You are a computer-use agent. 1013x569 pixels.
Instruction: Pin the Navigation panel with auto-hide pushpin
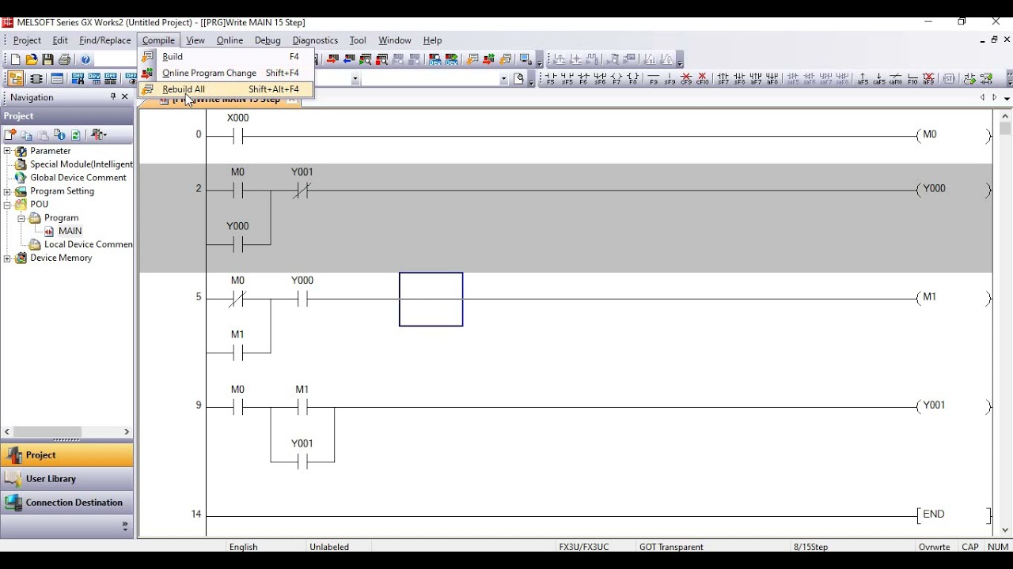(113, 96)
